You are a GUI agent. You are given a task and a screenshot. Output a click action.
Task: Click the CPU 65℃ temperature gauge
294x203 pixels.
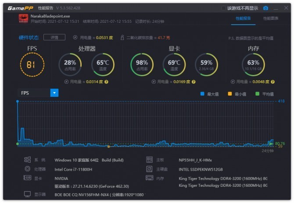[x=103, y=64]
